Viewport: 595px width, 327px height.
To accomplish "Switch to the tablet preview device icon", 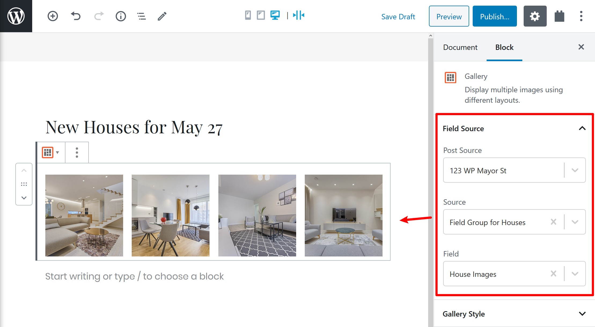I will pos(260,15).
